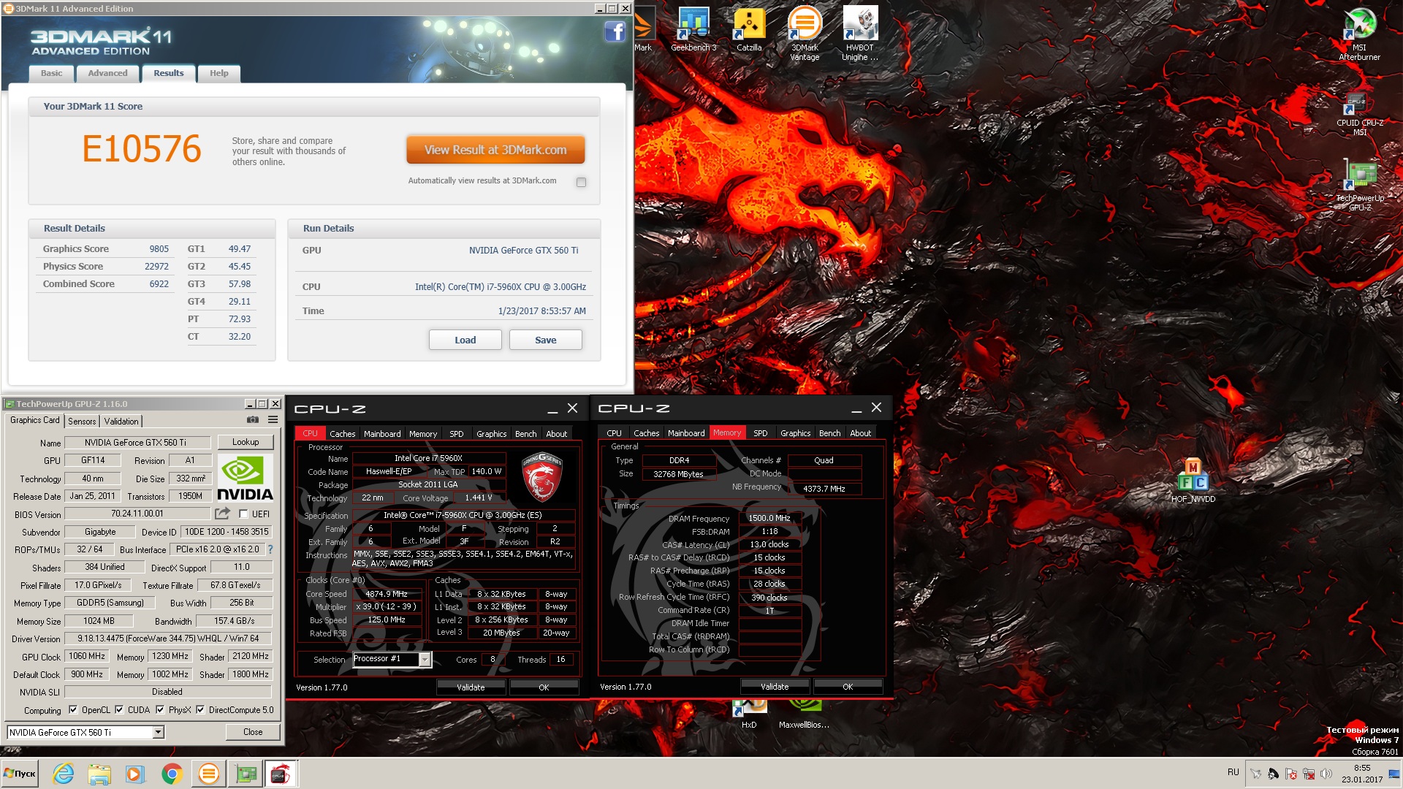Click the RU language indicator in taskbar

coord(1233,772)
